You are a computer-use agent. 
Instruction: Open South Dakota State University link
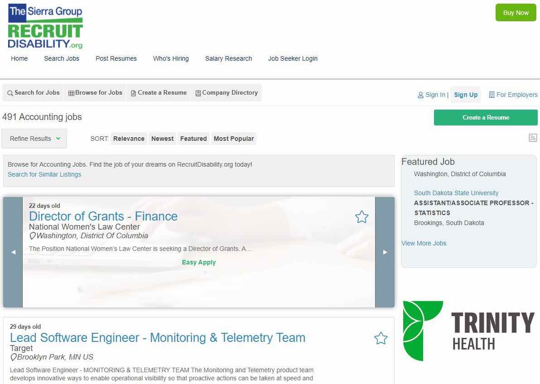coord(456,193)
